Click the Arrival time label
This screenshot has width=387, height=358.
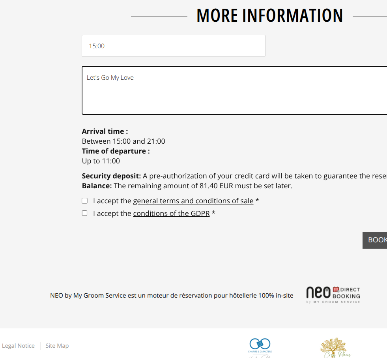(105, 131)
